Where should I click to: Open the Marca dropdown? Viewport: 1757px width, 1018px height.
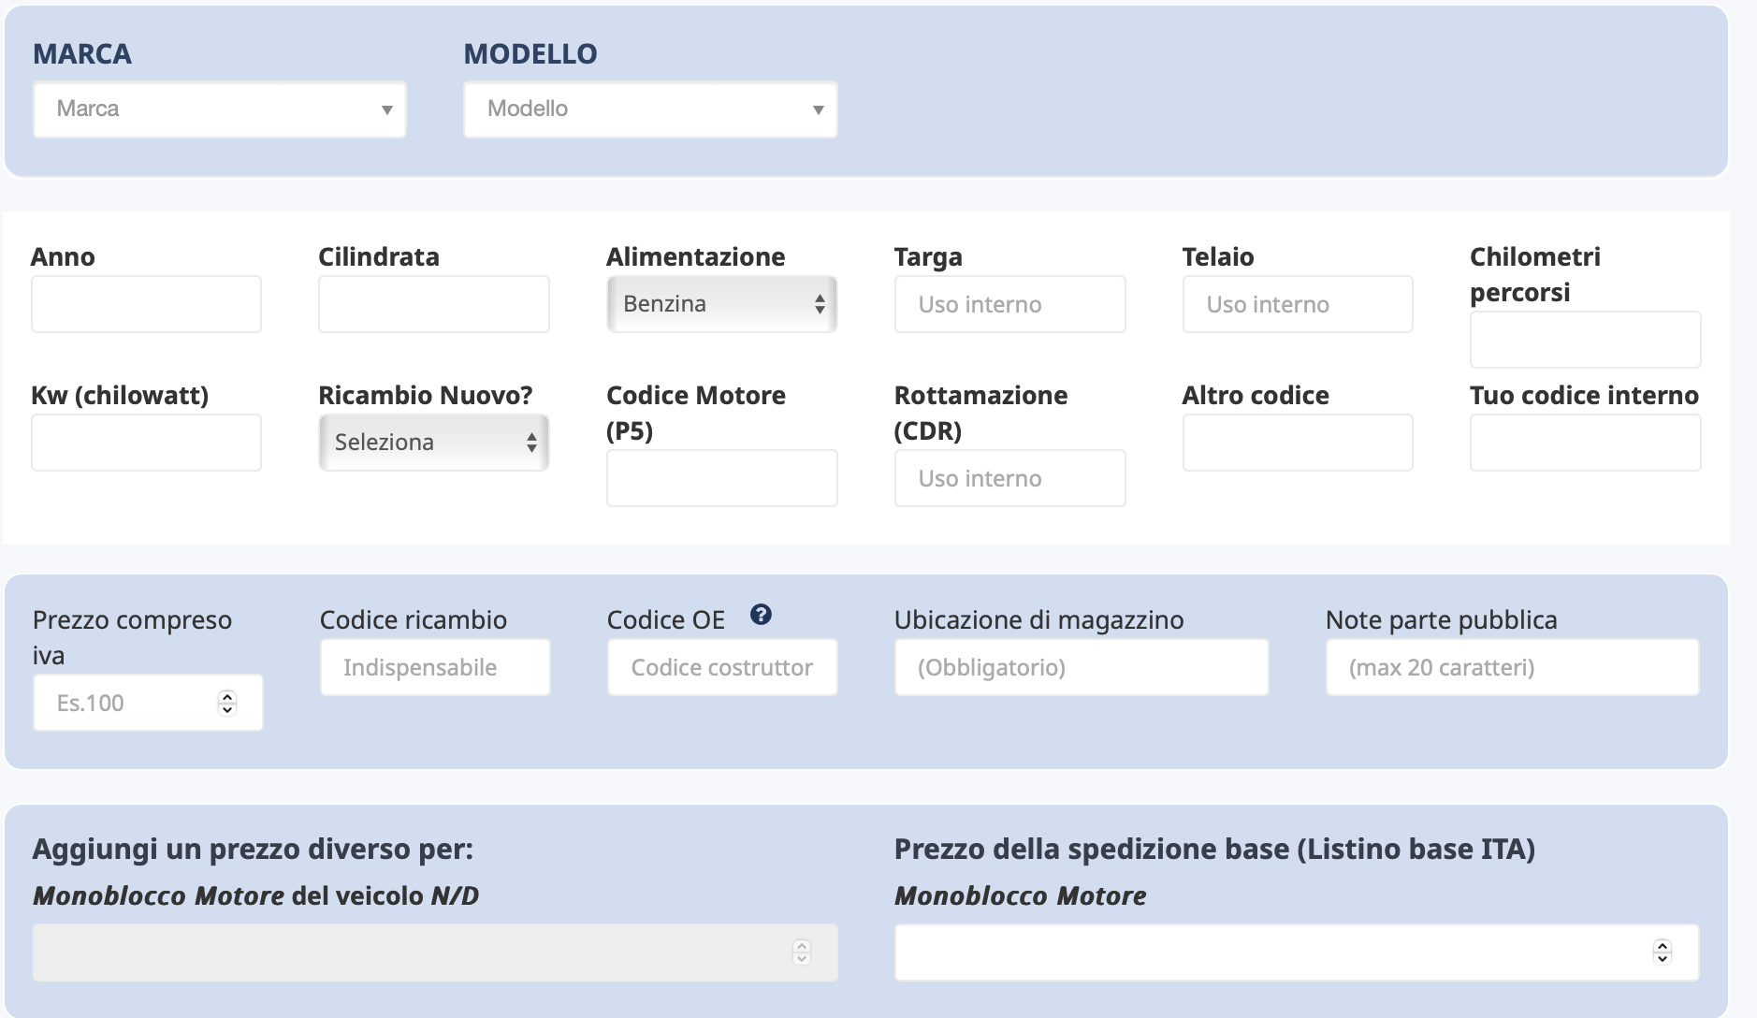(x=220, y=109)
